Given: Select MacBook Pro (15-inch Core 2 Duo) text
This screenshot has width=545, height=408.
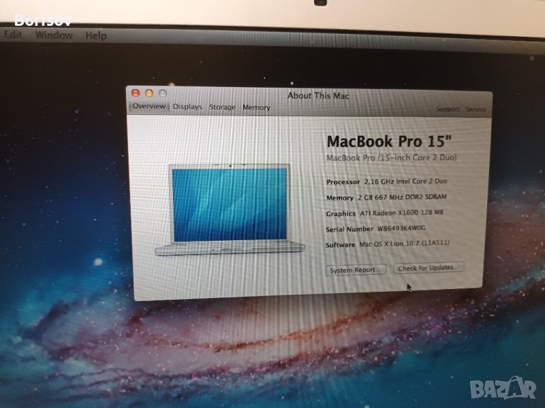Looking at the screenshot, I should click(391, 158).
